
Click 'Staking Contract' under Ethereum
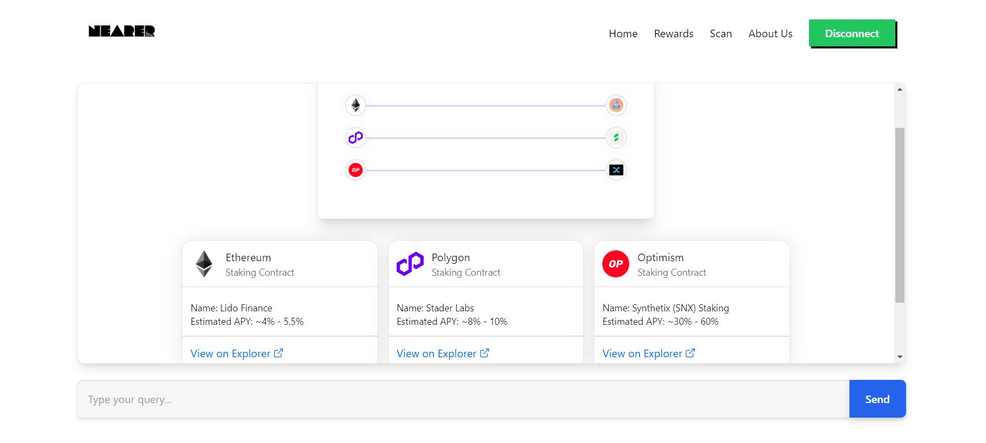click(x=260, y=272)
